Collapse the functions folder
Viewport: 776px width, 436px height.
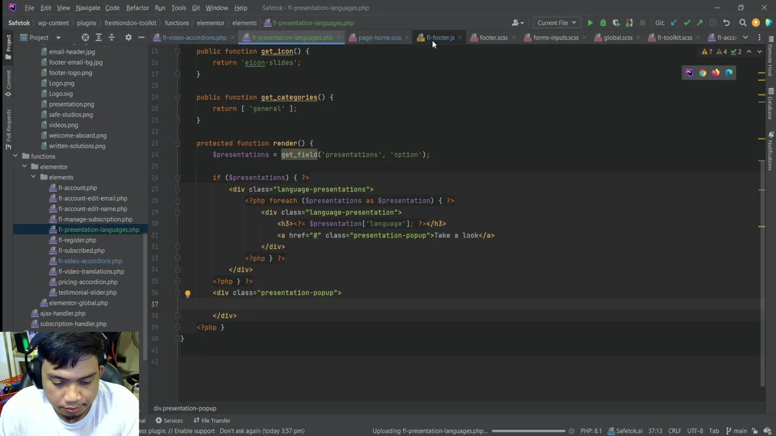pyautogui.click(x=16, y=156)
